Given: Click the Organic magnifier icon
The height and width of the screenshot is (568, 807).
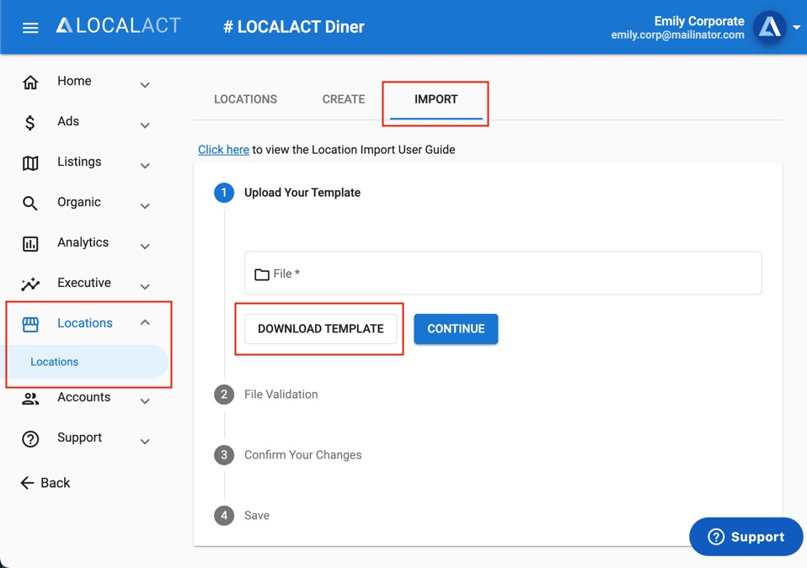Looking at the screenshot, I should [30, 204].
